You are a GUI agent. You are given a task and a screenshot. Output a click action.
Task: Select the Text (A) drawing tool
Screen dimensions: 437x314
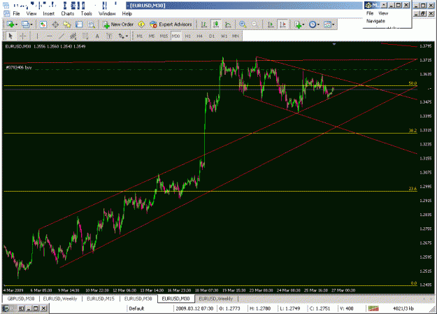pyautogui.click(x=97, y=36)
